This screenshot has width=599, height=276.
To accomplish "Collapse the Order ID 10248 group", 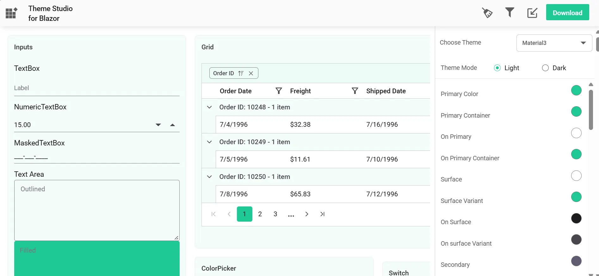I will coord(209,107).
